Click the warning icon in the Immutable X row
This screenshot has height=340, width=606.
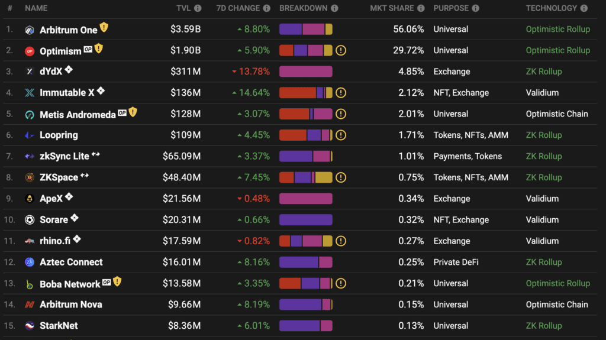point(341,93)
